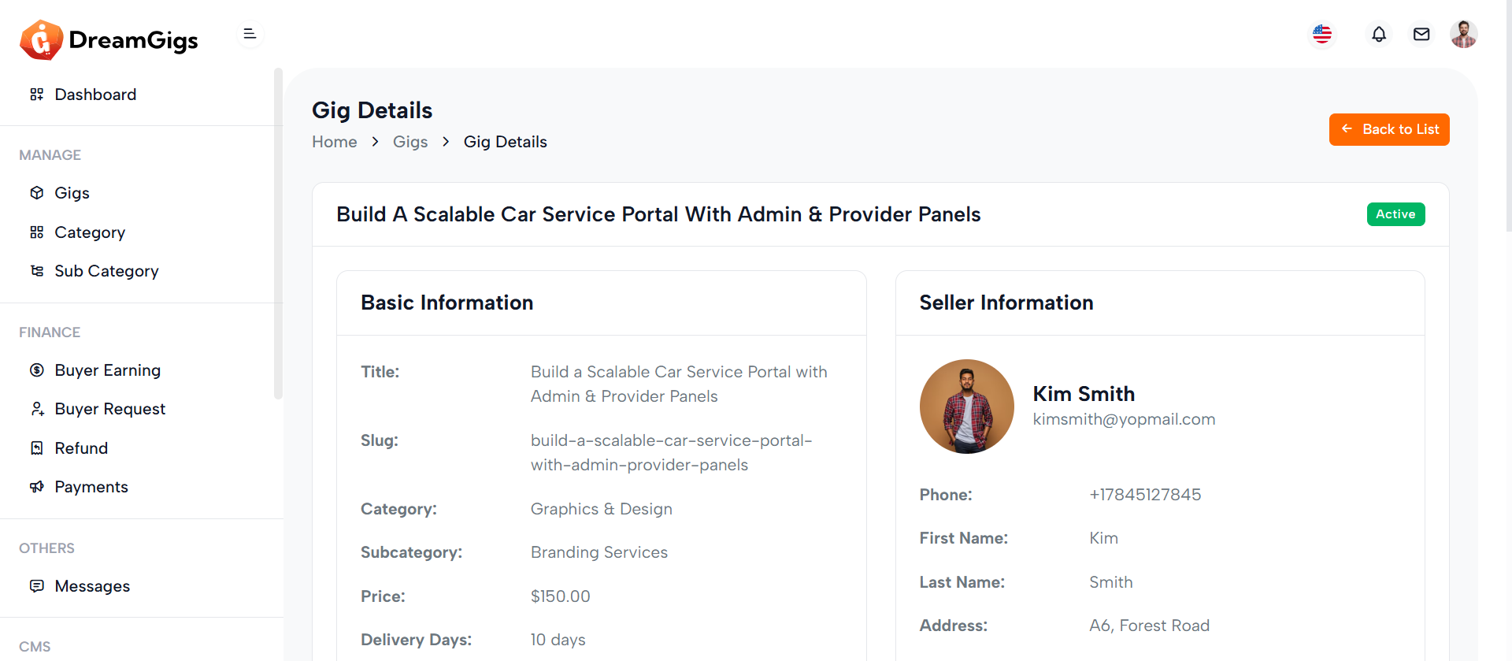
Task: Go to Dashboard in the sidebar
Action: tap(95, 95)
